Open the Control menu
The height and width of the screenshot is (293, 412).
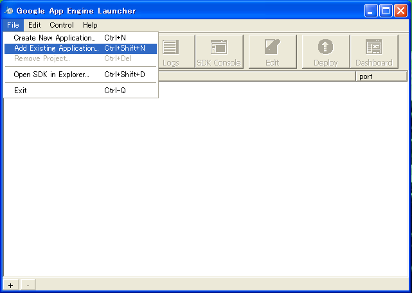coord(62,25)
